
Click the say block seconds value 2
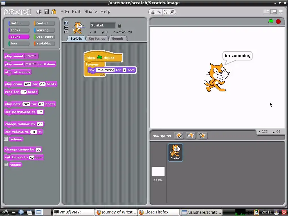pyautogui.click(x=124, y=70)
